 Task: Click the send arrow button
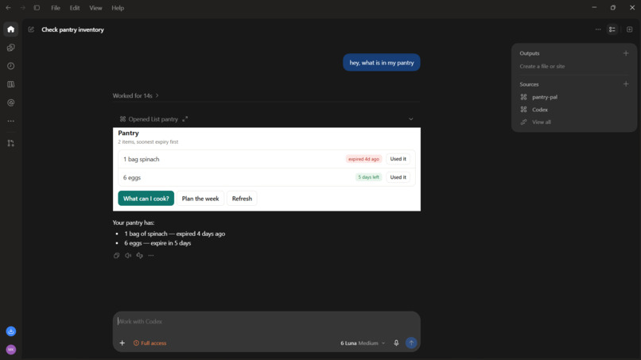[411, 343]
